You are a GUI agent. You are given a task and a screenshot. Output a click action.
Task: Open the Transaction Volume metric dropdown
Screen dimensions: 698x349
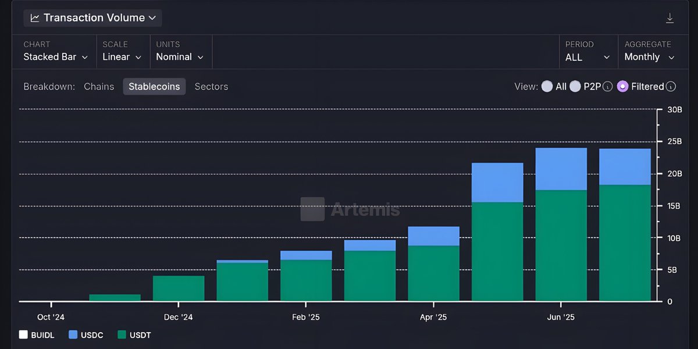coord(93,18)
